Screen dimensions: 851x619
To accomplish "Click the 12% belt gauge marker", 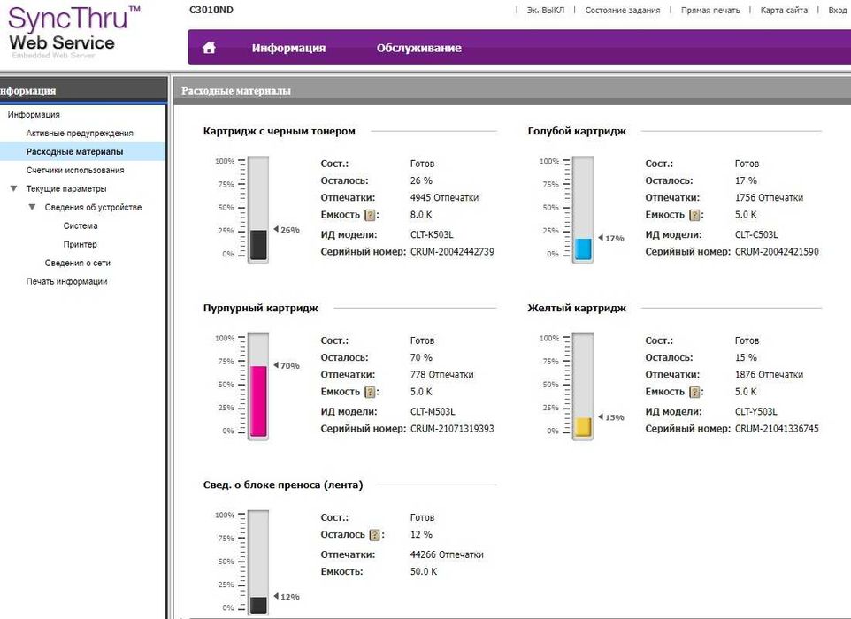I will [287, 597].
